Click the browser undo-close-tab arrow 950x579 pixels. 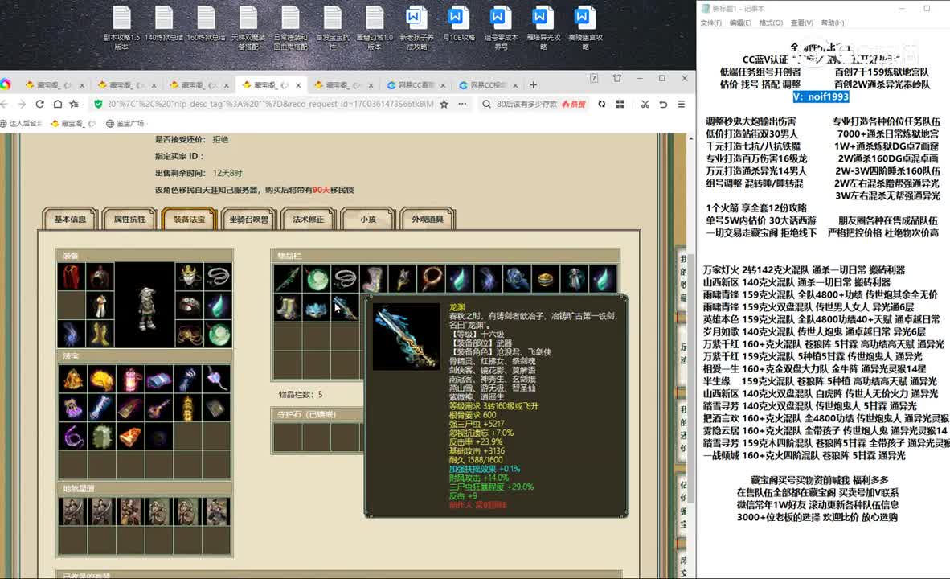(663, 105)
